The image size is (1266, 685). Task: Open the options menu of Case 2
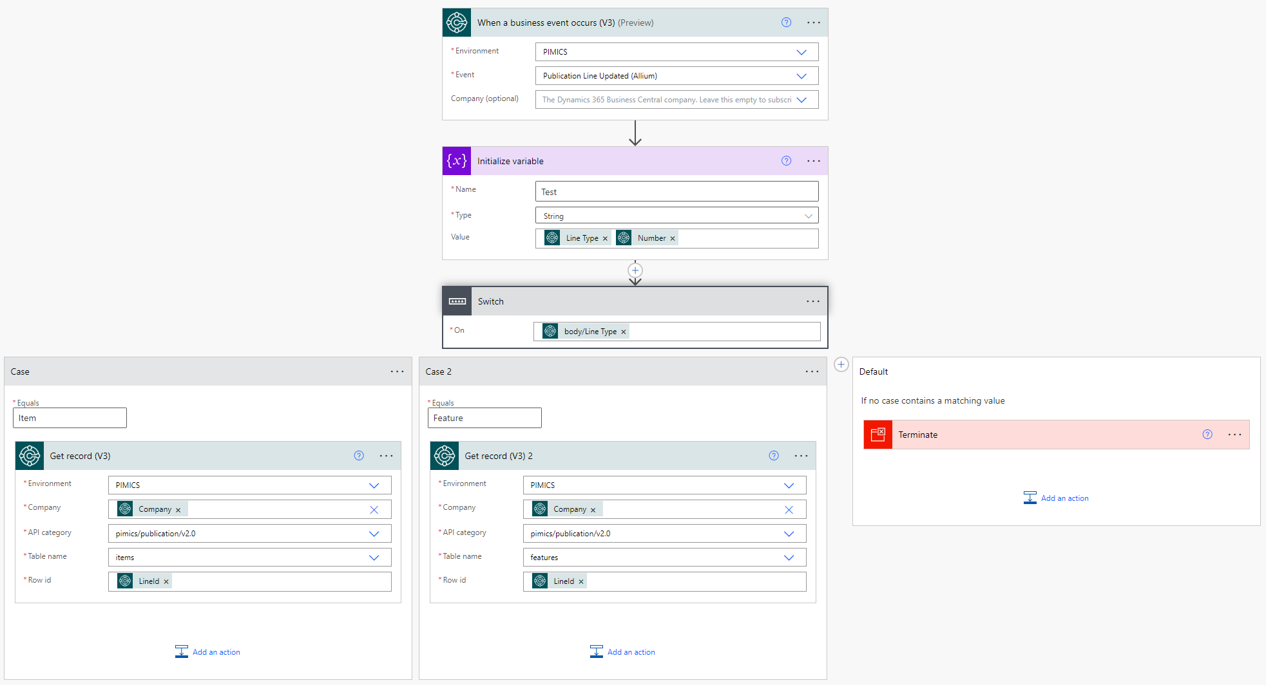tap(812, 371)
